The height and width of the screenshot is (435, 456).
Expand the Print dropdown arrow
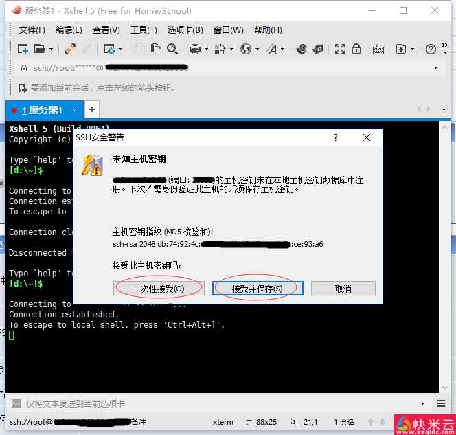[x=207, y=49]
